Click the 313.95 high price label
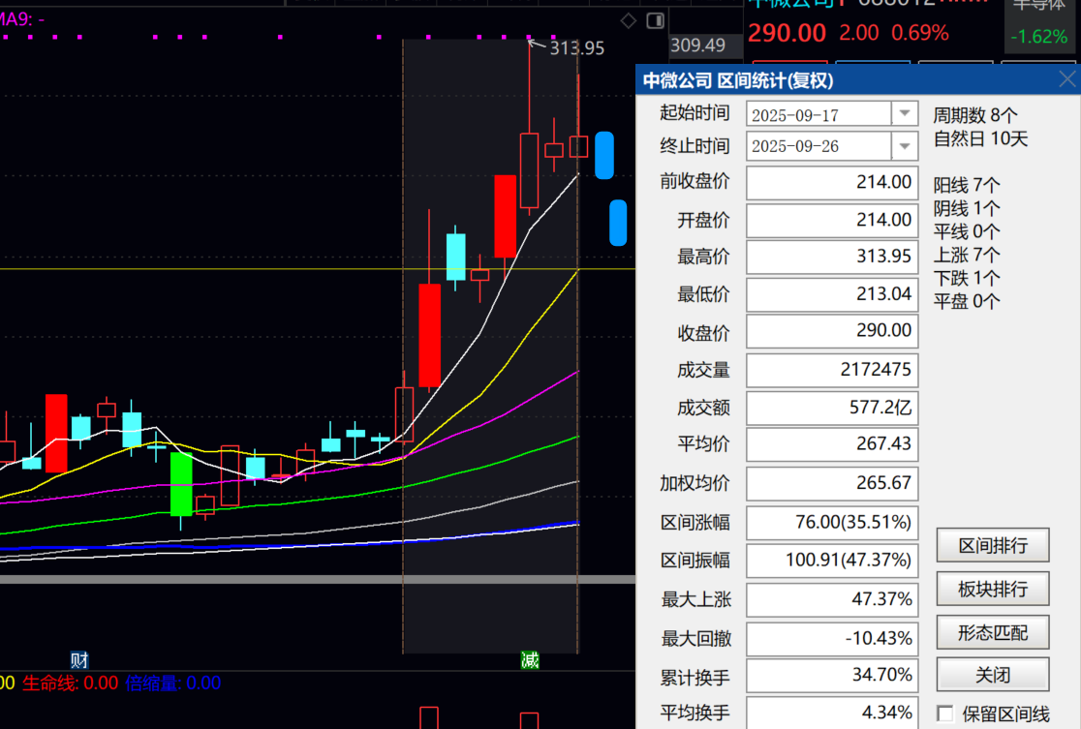This screenshot has width=1081, height=729. (x=576, y=48)
